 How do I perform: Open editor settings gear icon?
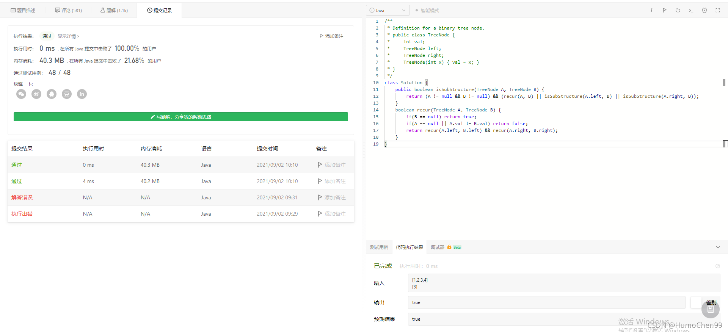[704, 10]
